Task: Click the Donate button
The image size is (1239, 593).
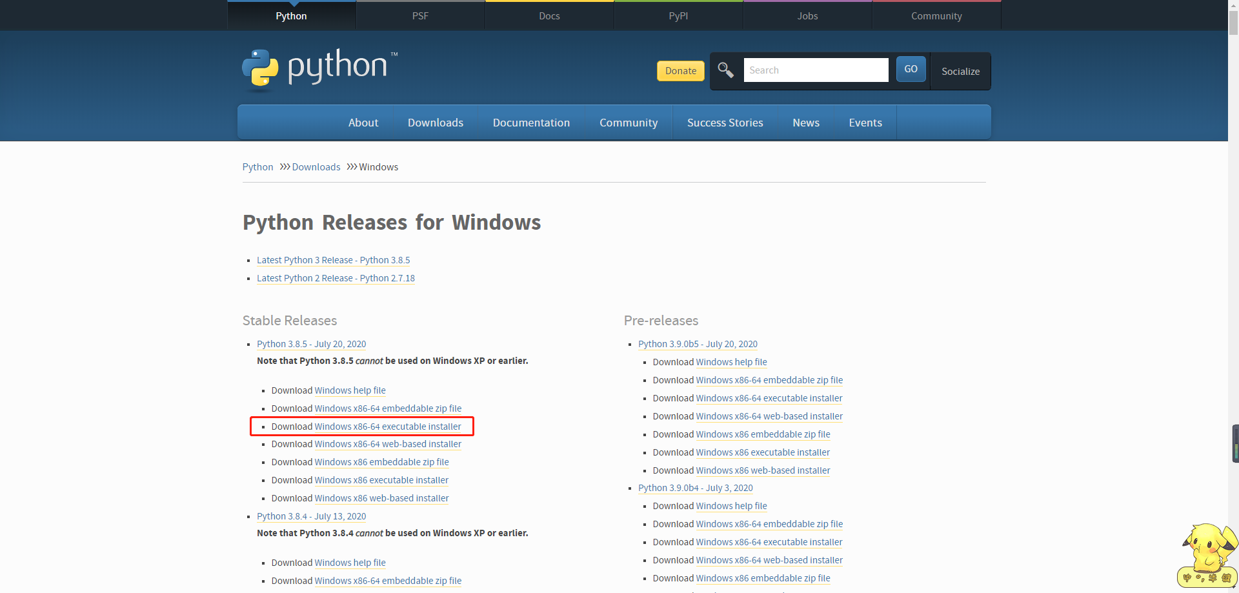Action: [x=680, y=71]
